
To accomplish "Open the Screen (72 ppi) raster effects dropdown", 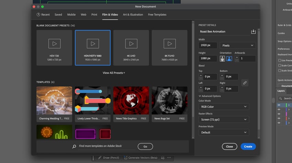I will (x=224, y=119).
